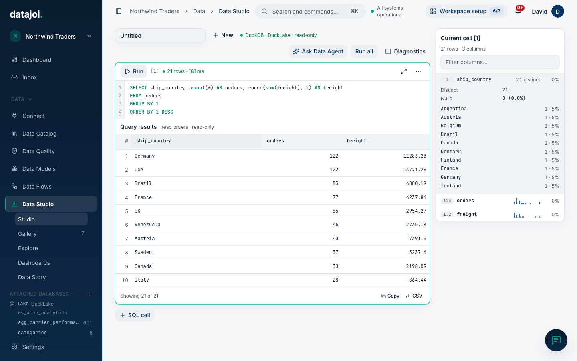
Task: Open the Data Quality page
Action: click(51, 151)
